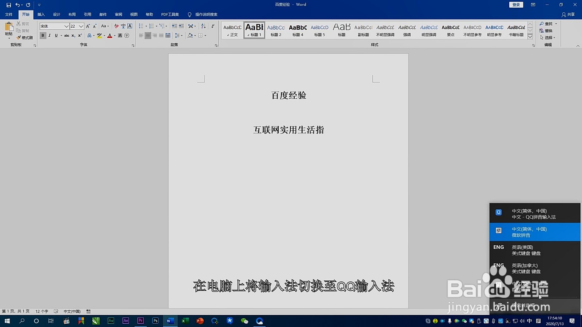Sort text with the A-Z icon
The width and height of the screenshot is (582, 327).
[x=203, y=26]
